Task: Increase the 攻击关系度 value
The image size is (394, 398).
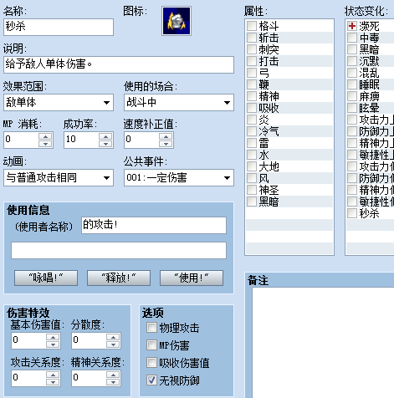Action: point(53,375)
